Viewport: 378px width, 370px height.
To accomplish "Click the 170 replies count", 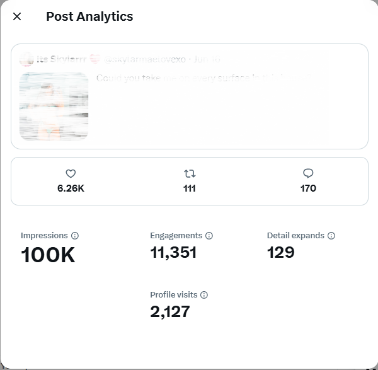I will click(x=308, y=188).
